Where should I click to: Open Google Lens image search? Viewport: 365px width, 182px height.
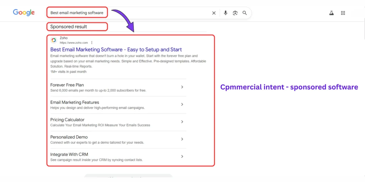tap(235, 13)
